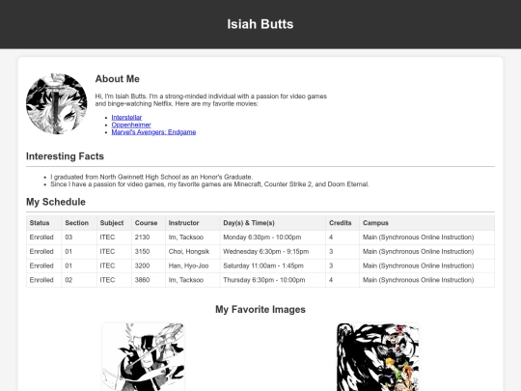Click the Interesting Facts heading
Viewport: 521px width, 391px height.
66,156
